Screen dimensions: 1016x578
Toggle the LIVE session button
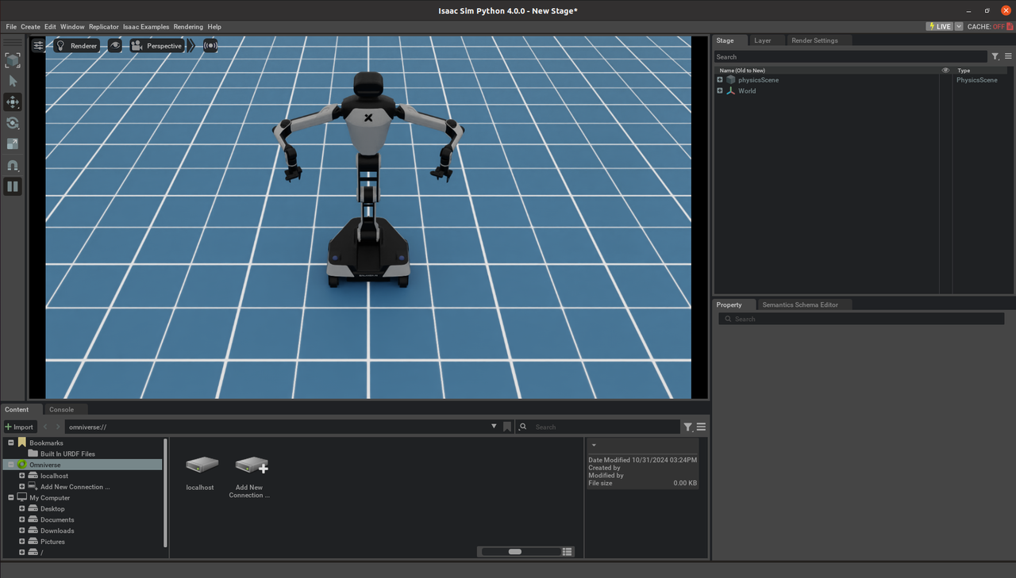click(x=940, y=27)
